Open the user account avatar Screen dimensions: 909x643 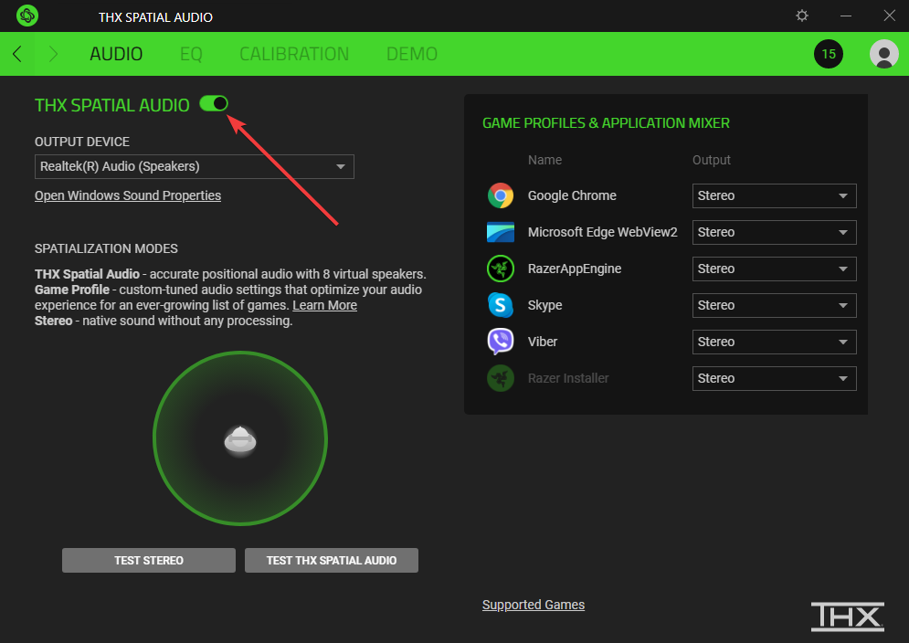pyautogui.click(x=884, y=54)
